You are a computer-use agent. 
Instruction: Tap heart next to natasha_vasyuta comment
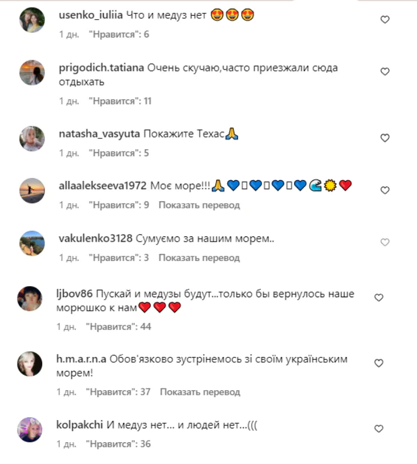[385, 138]
